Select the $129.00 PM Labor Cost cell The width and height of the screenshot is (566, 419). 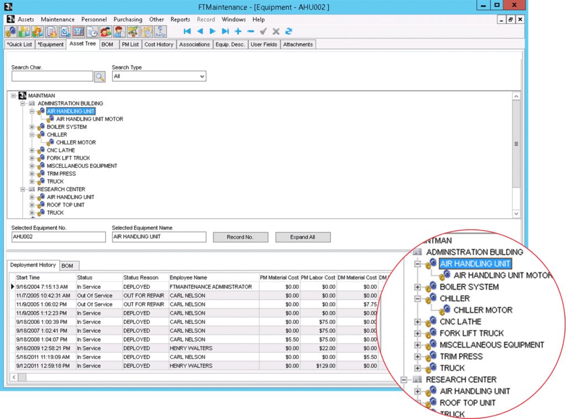pos(318,366)
